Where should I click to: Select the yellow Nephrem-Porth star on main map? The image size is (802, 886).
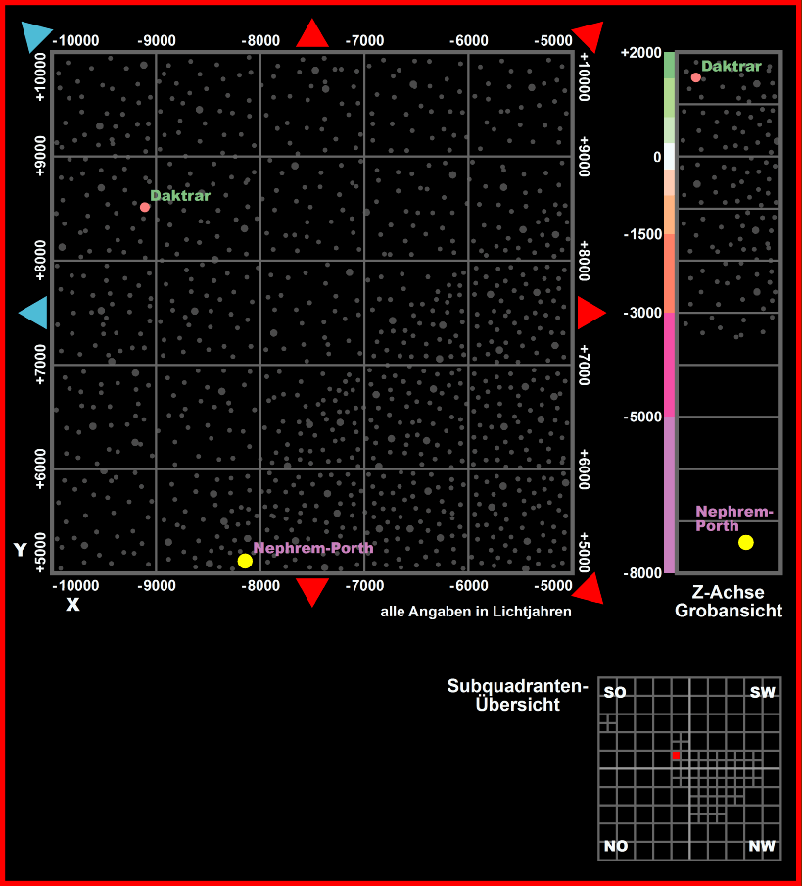[x=245, y=561]
